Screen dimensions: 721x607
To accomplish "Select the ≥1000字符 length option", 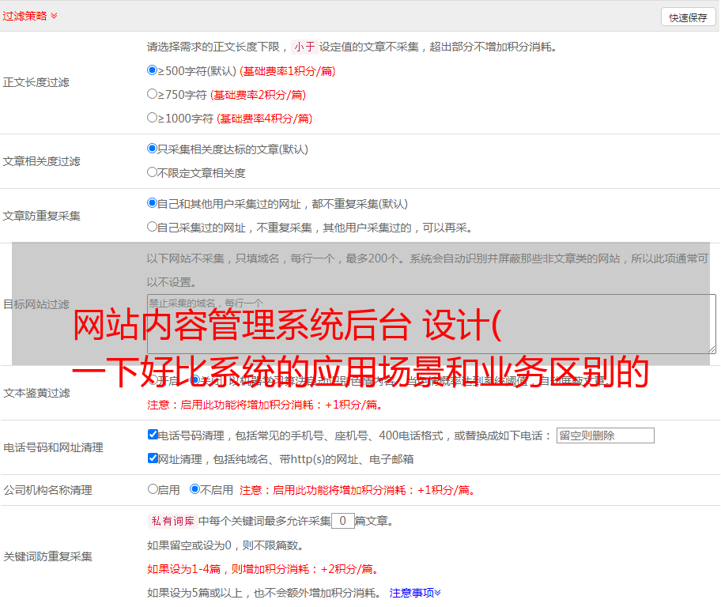I will point(153,118).
